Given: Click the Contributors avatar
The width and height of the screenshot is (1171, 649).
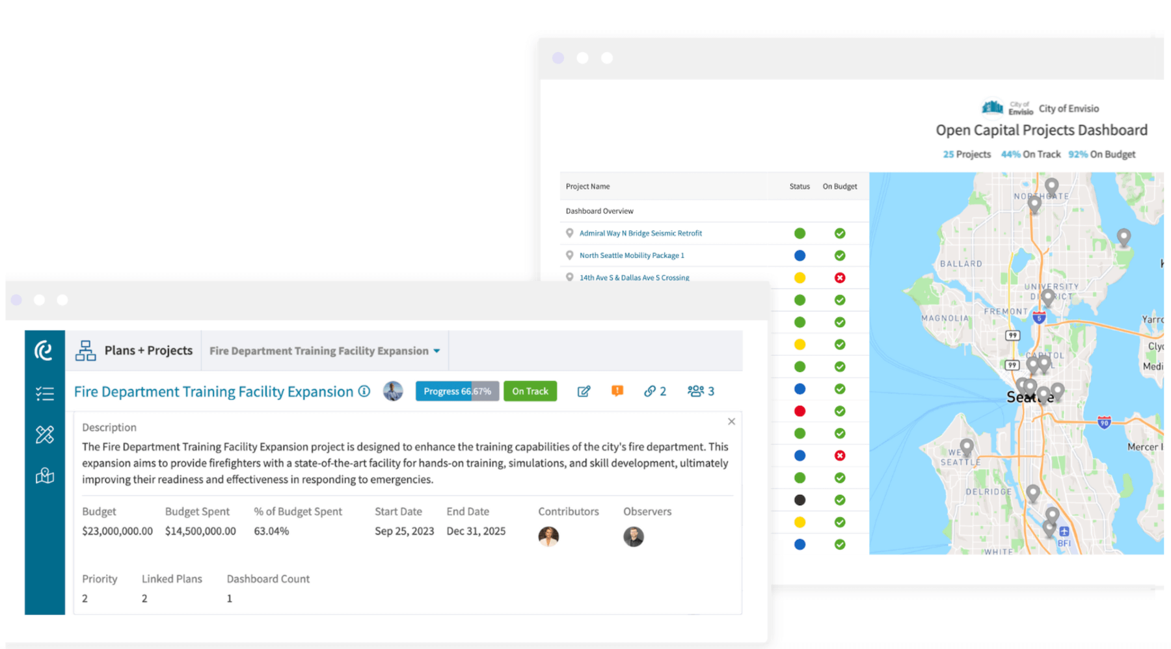Looking at the screenshot, I should point(548,536).
